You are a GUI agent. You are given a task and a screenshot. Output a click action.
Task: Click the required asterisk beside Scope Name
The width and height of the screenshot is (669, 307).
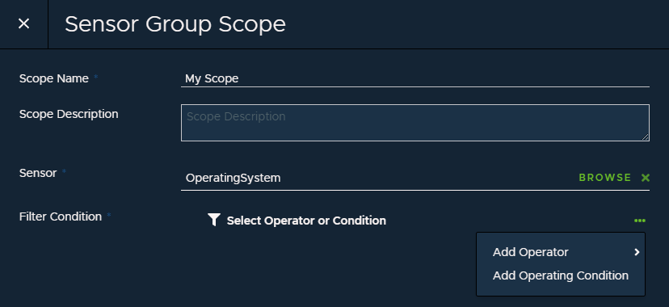tap(95, 77)
